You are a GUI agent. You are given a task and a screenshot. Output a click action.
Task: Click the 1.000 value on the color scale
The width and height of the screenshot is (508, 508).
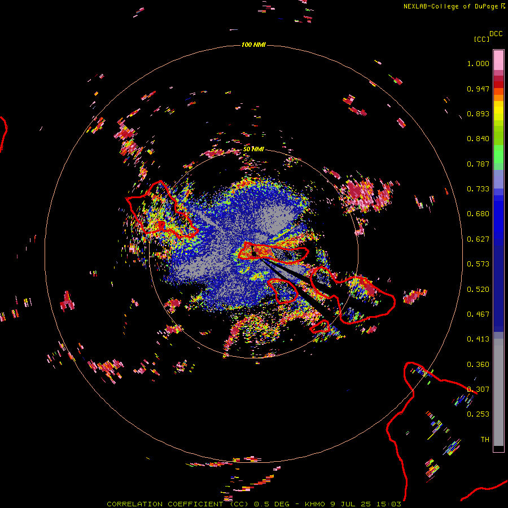[x=478, y=63]
